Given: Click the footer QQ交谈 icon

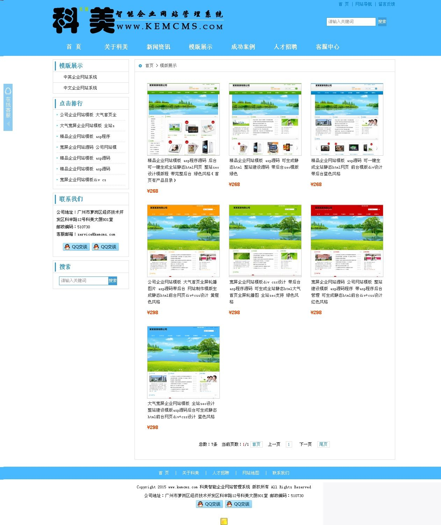Looking at the screenshot, I should click(x=209, y=504).
